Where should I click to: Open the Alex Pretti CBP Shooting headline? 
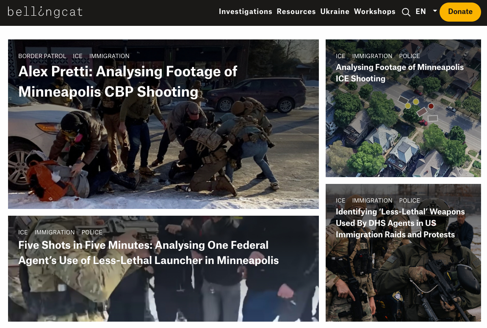coord(127,81)
